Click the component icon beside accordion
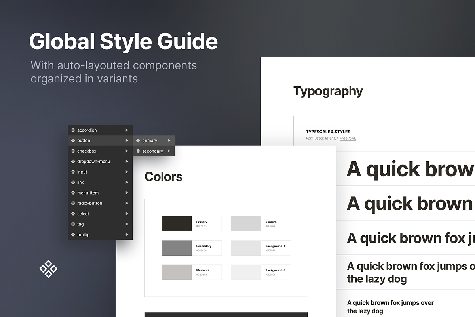 pyautogui.click(x=73, y=130)
